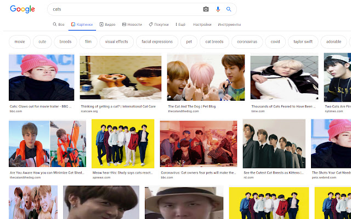This screenshot has width=351, height=219.
Task: Open thumbnail captioned 'Thousands of Cats Feared'
Action: click(x=284, y=78)
